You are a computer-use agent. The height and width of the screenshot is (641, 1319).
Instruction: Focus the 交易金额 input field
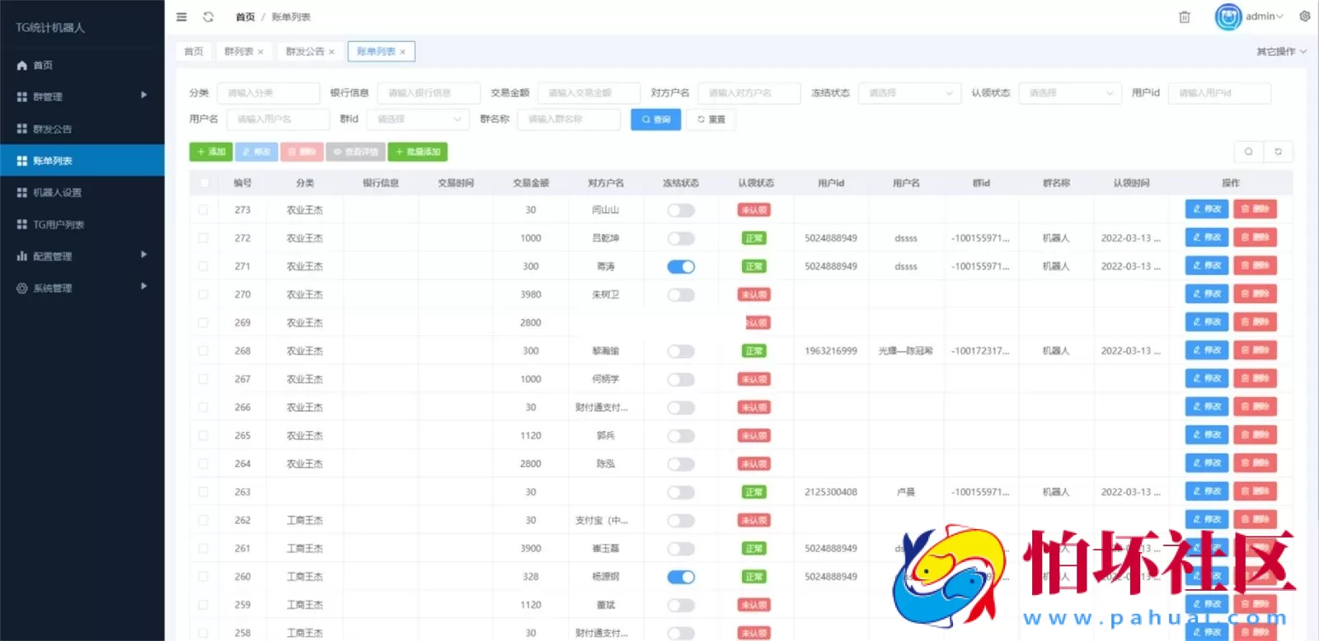coord(589,93)
